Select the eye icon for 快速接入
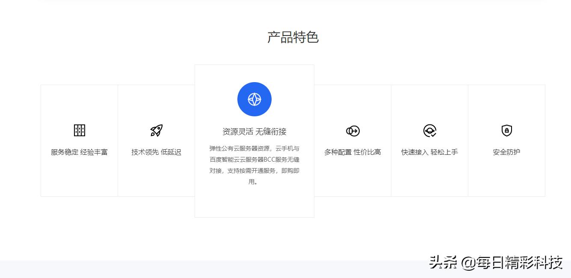Screen dimensions: 571x278 click(x=429, y=130)
